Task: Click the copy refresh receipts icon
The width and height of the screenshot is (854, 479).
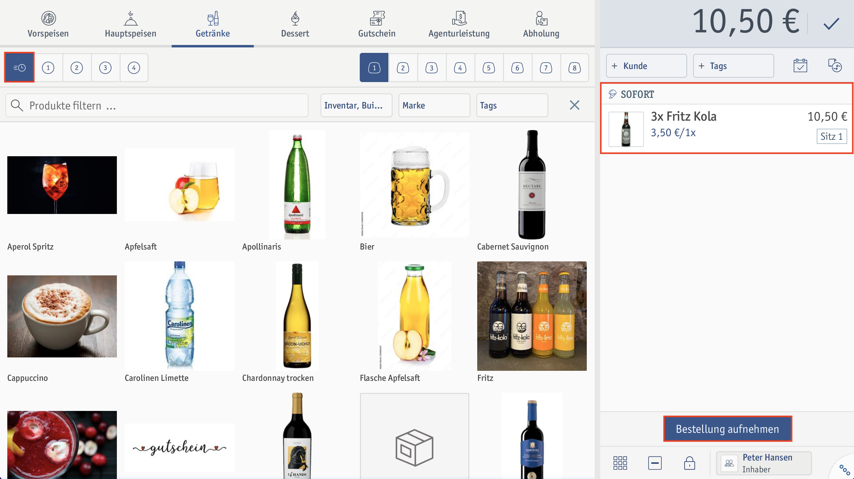Action: (835, 66)
